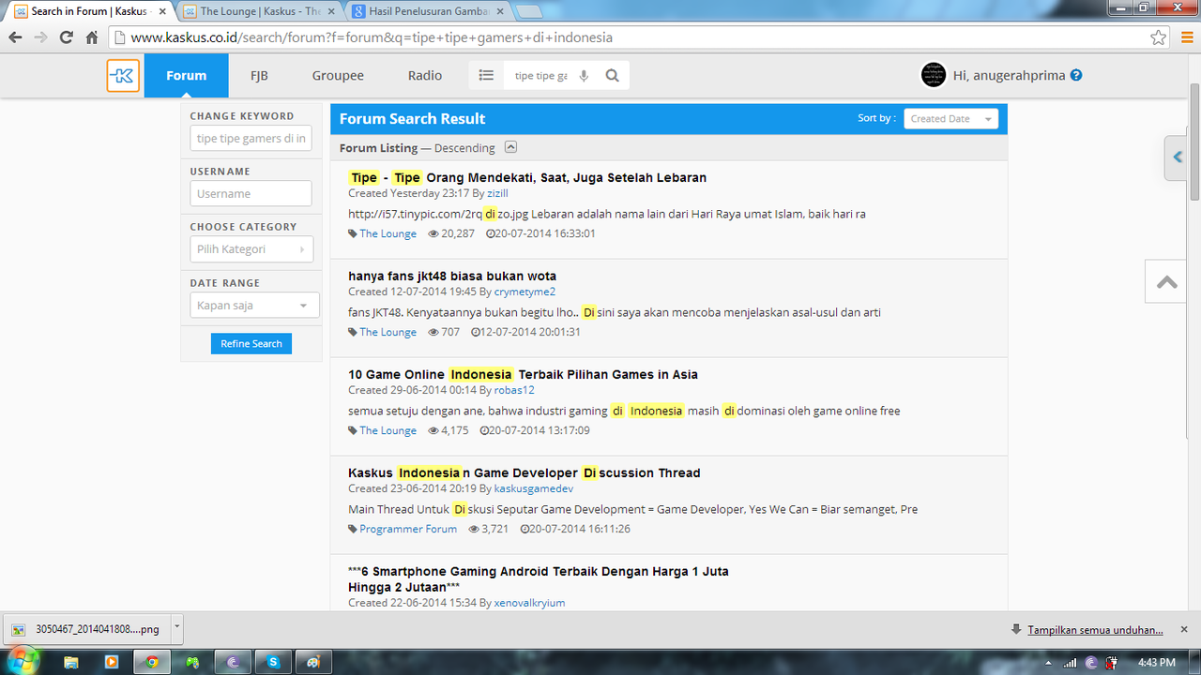The width and height of the screenshot is (1201, 675).
Task: Click Tampilkan semua unduhan link
Action: (1095, 630)
